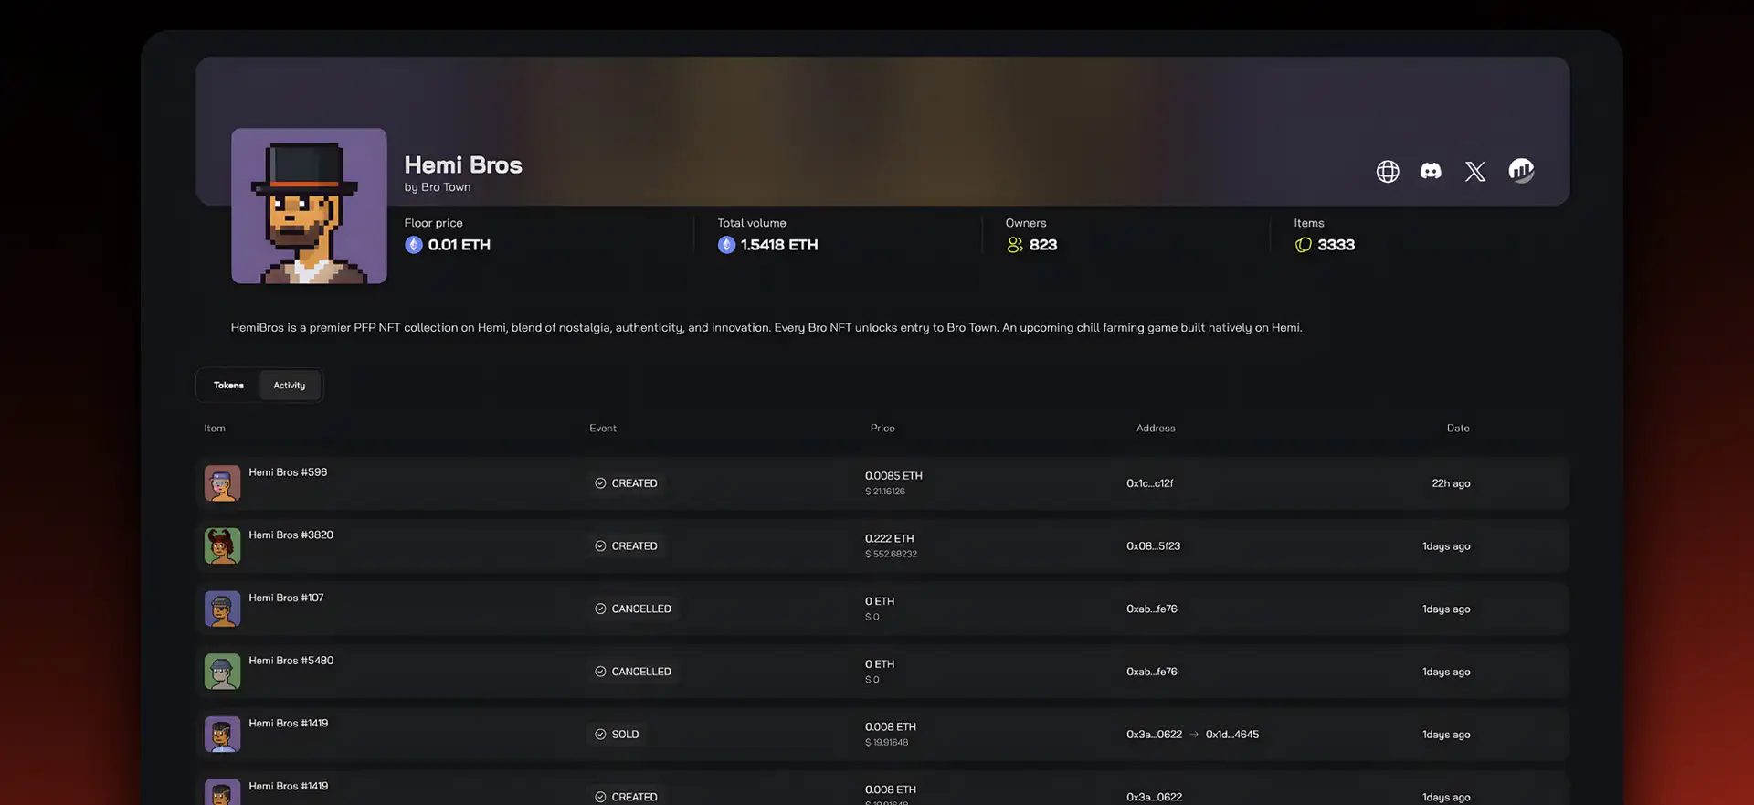
Task: Open the X (Twitter) profile icon
Action: click(1474, 171)
